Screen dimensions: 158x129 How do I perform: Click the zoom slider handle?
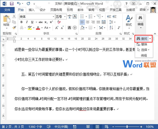(x=127, y=127)
